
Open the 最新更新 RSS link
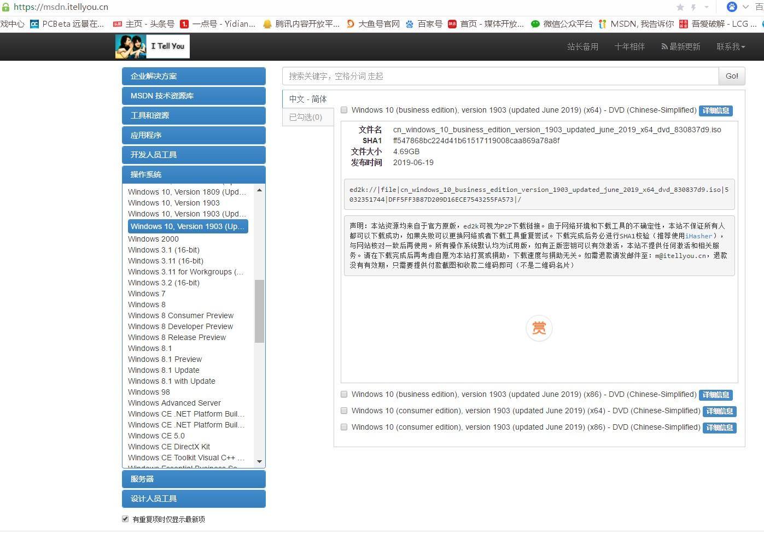click(681, 46)
